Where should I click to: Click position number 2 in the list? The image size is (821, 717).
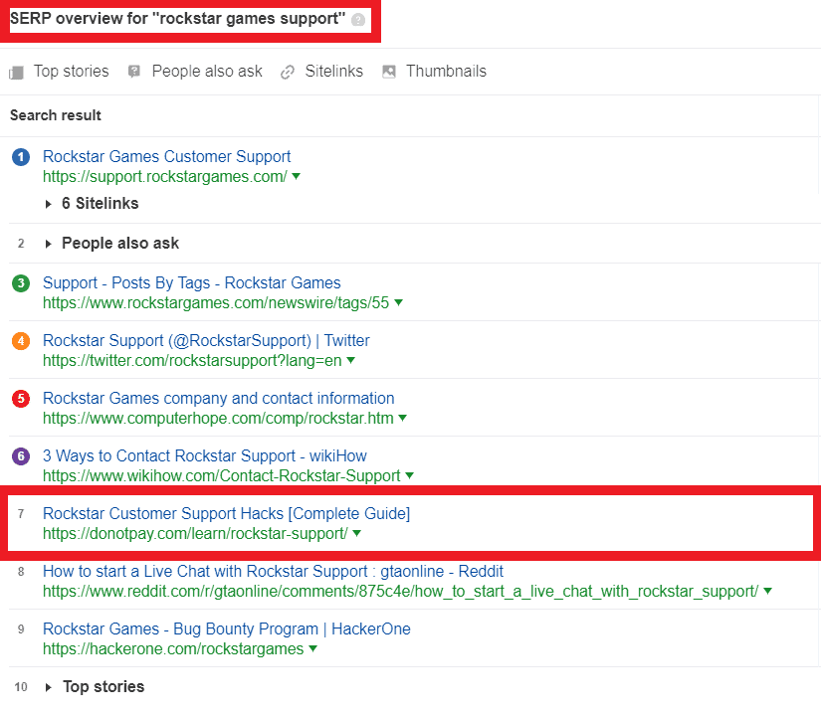click(x=21, y=244)
